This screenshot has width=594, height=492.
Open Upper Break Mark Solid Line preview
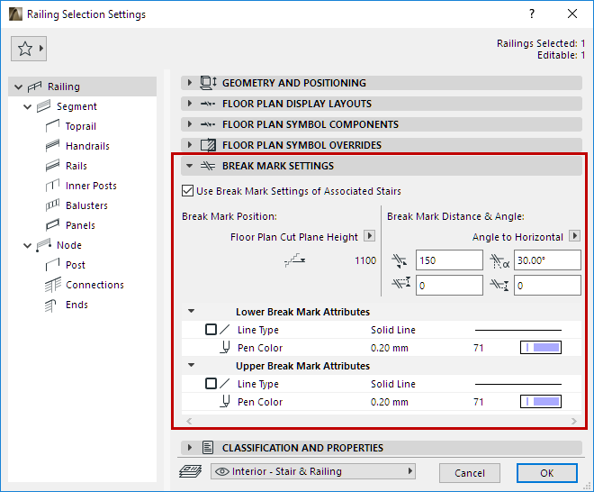(517, 384)
